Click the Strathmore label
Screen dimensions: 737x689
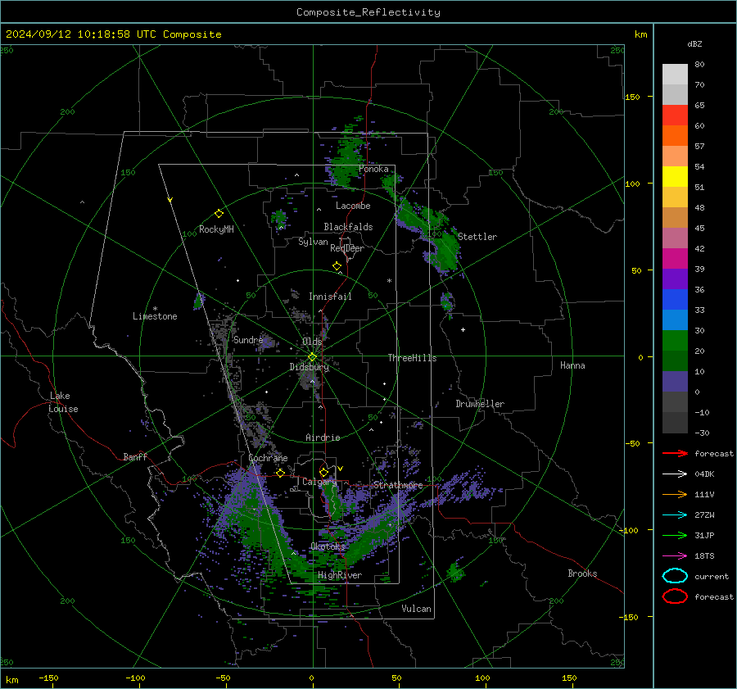pyautogui.click(x=398, y=485)
